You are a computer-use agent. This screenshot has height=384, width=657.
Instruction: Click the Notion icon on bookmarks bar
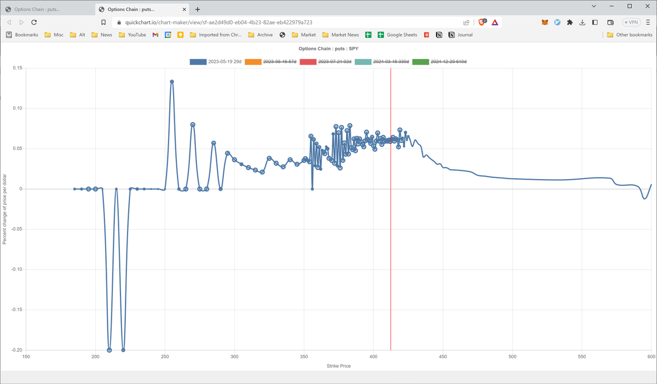(438, 35)
